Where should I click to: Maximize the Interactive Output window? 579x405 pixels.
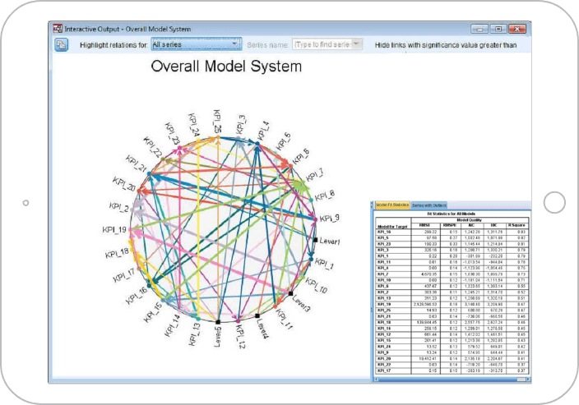pyautogui.click(x=498, y=29)
